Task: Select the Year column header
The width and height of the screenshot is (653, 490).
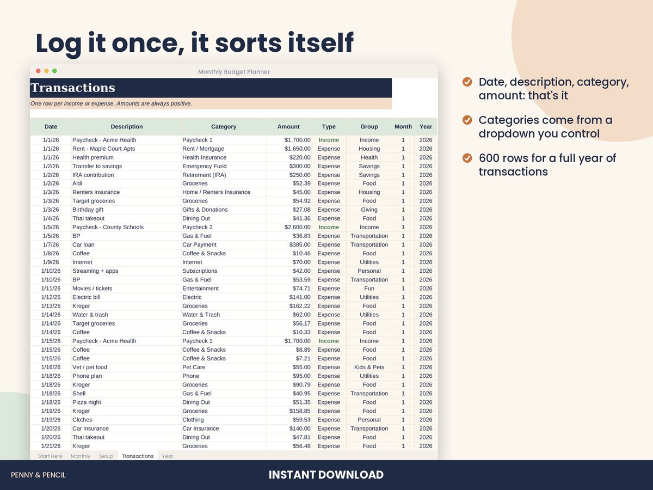Action: click(x=426, y=127)
